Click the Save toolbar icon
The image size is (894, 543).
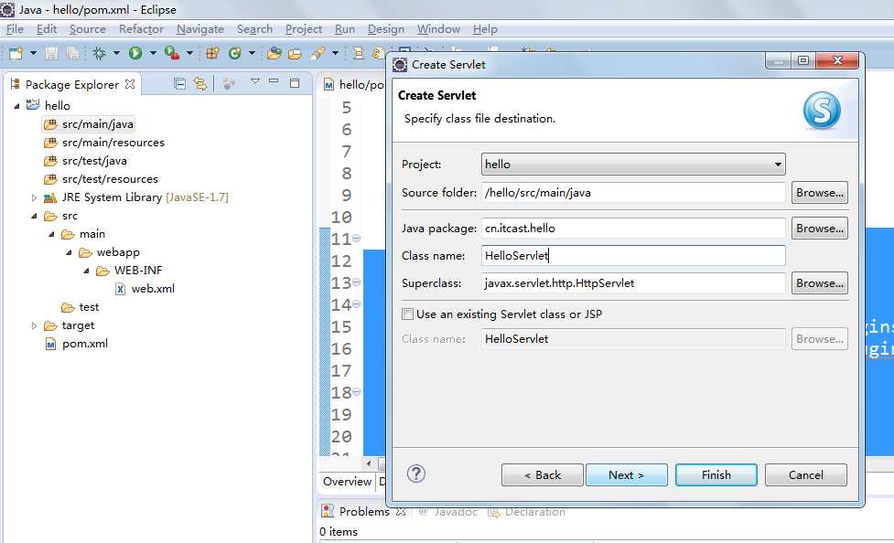click(51, 53)
